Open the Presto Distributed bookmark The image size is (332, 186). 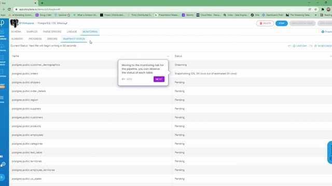[112, 15]
